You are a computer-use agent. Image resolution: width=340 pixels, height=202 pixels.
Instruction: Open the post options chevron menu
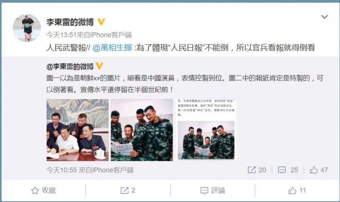coord(324,17)
